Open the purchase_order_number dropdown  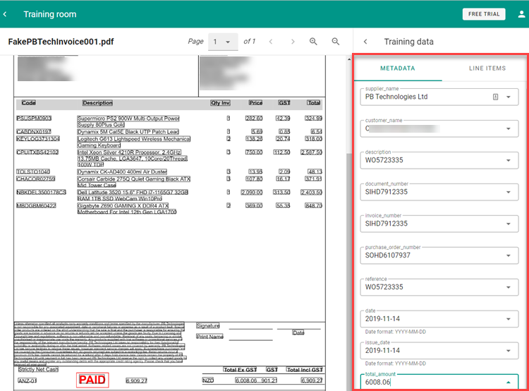pyautogui.click(x=509, y=255)
